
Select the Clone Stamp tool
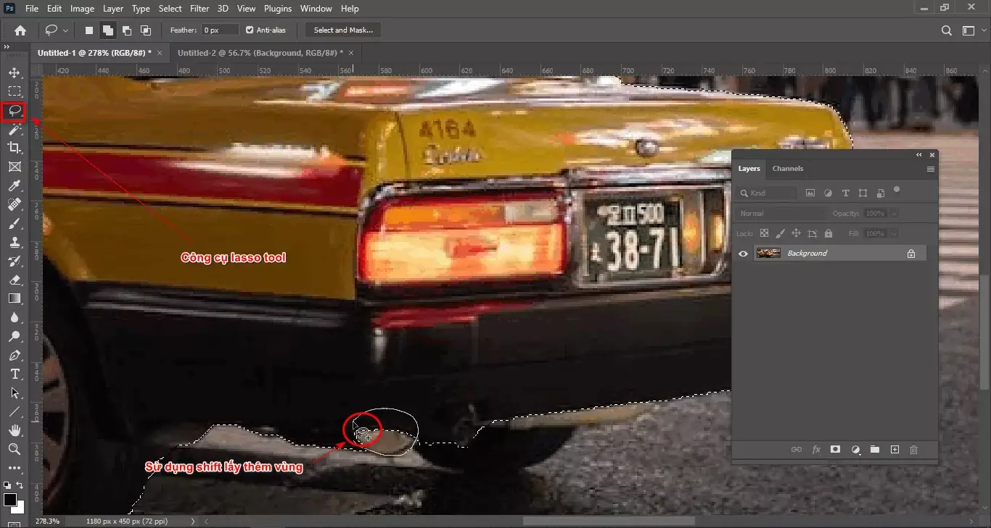pos(15,242)
